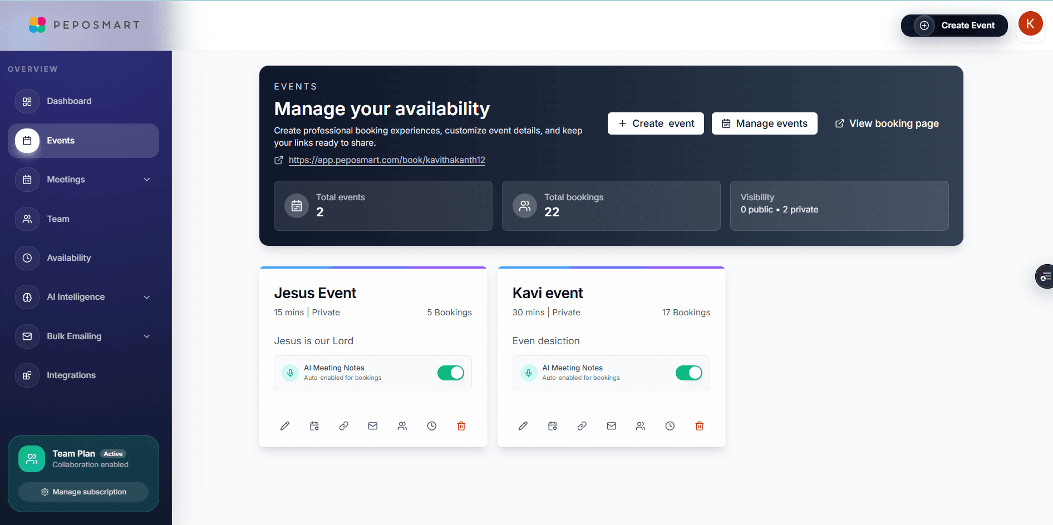Click the top-right Create Event button
Viewport: 1053px width, 525px height.
click(x=954, y=26)
